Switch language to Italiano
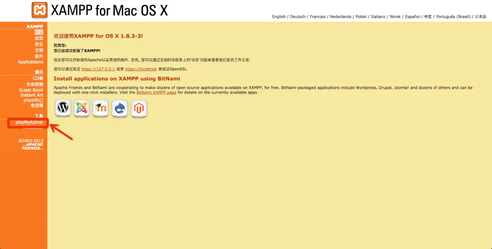This screenshot has width=492, height=249. point(378,17)
